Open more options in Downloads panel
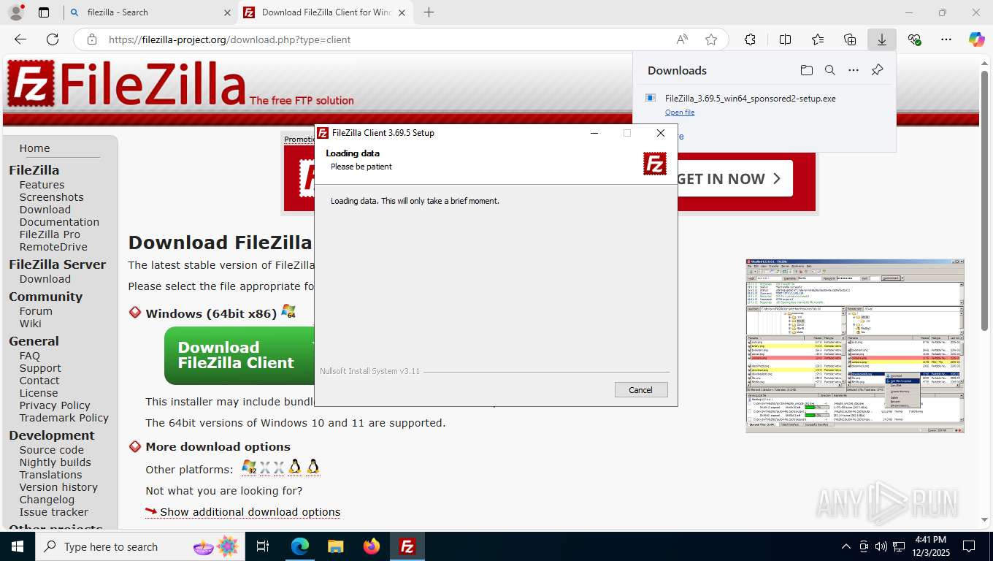Viewport: 993px width, 561px height. 854,70
